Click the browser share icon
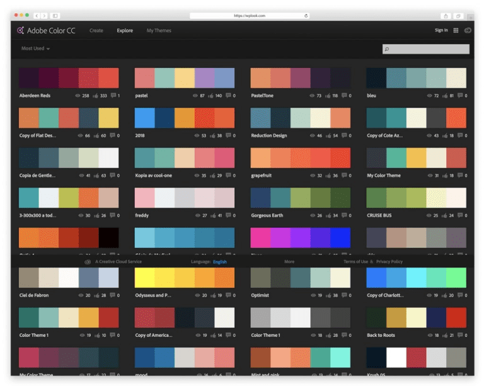 coord(446,16)
